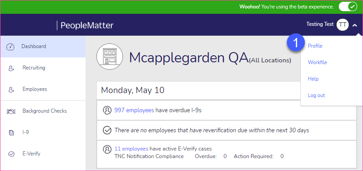Click the Dashboard gauge icon
This screenshot has width=363, height=171.
(10, 47)
